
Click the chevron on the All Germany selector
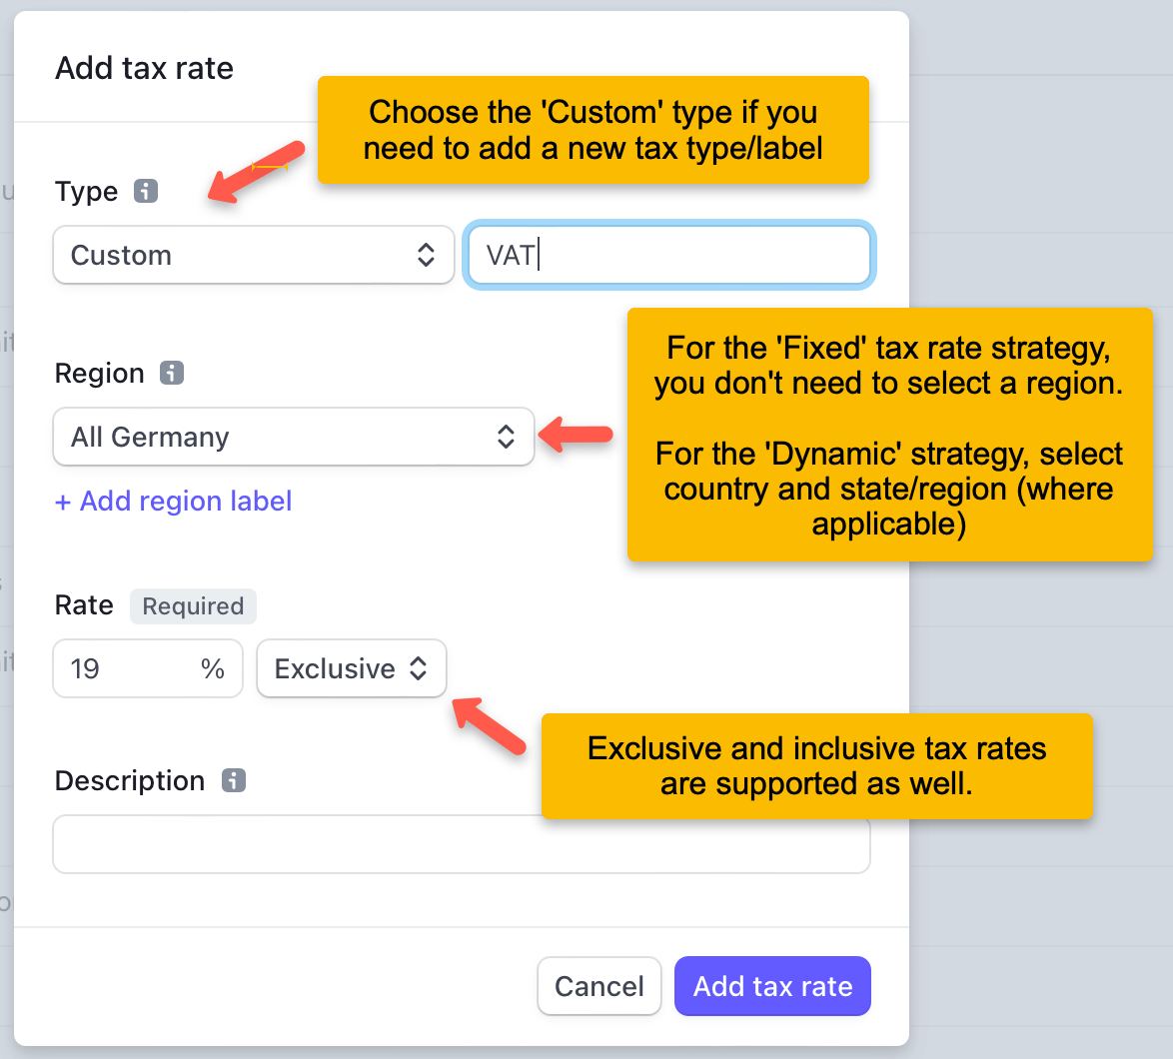pyautogui.click(x=507, y=437)
